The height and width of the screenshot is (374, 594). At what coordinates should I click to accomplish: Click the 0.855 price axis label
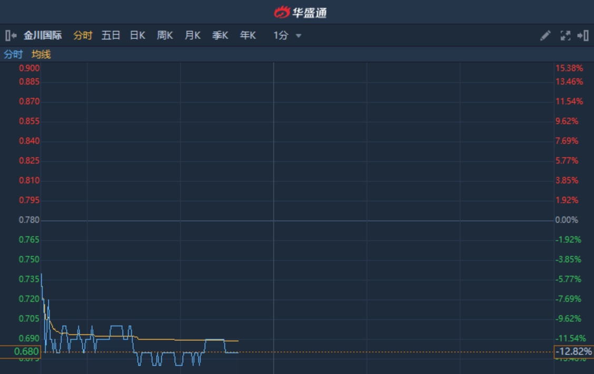coord(29,121)
